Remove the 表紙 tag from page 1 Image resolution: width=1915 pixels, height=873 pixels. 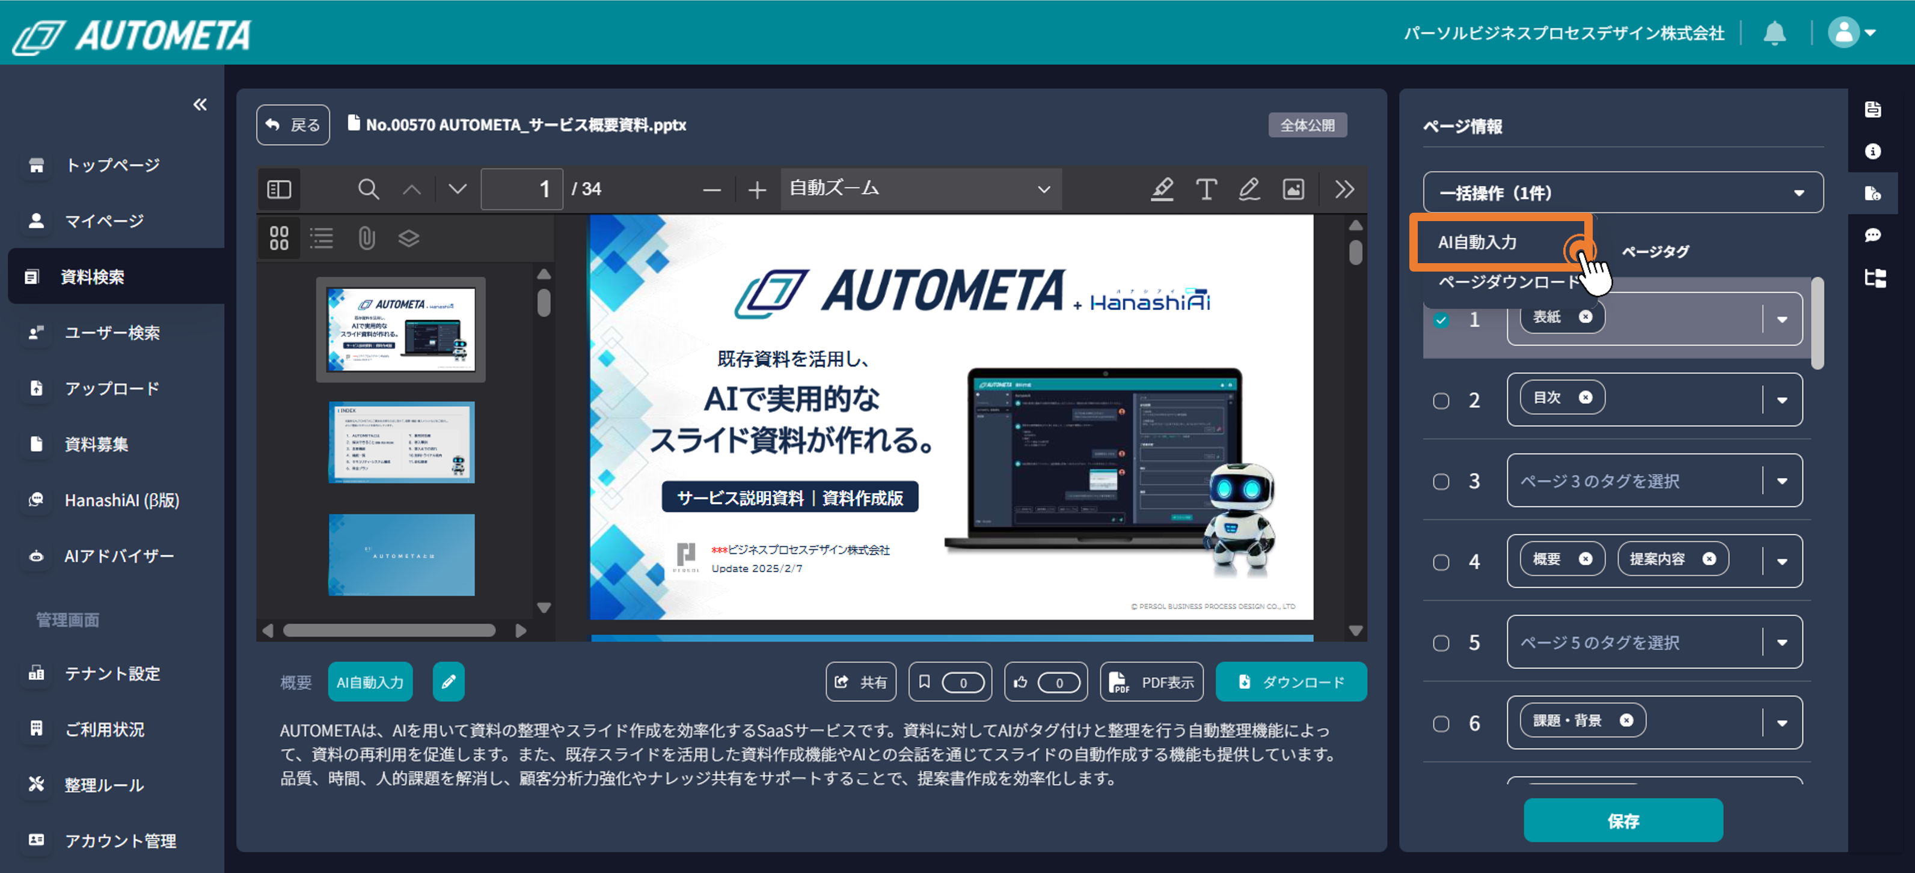coord(1585,317)
